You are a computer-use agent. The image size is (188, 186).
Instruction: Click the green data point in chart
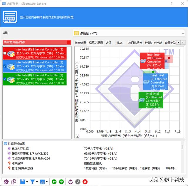coord(153,72)
